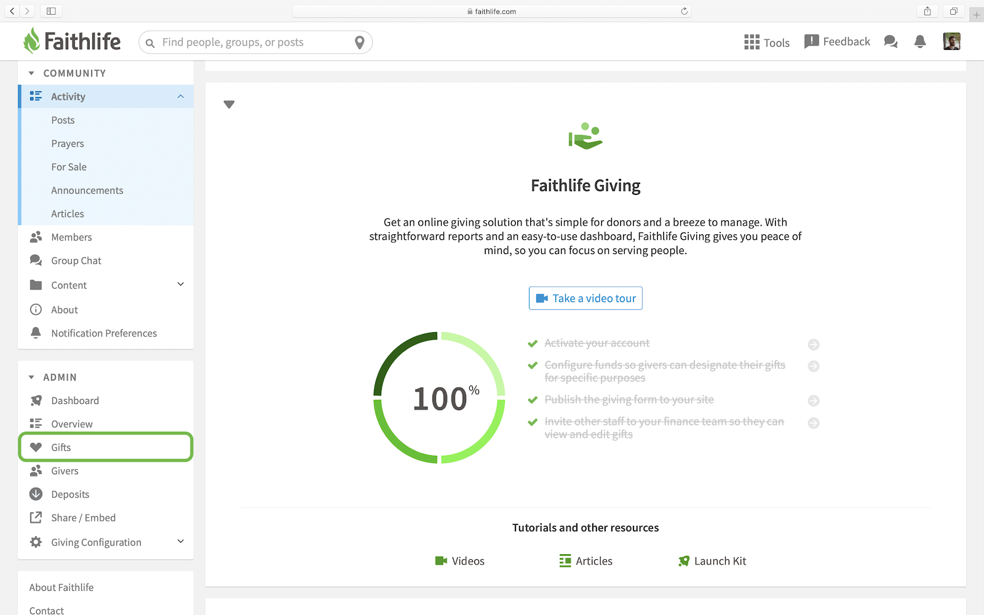Screen dimensions: 984x615
Task: Open Deposits in the Admin menu
Action: point(106,494)
